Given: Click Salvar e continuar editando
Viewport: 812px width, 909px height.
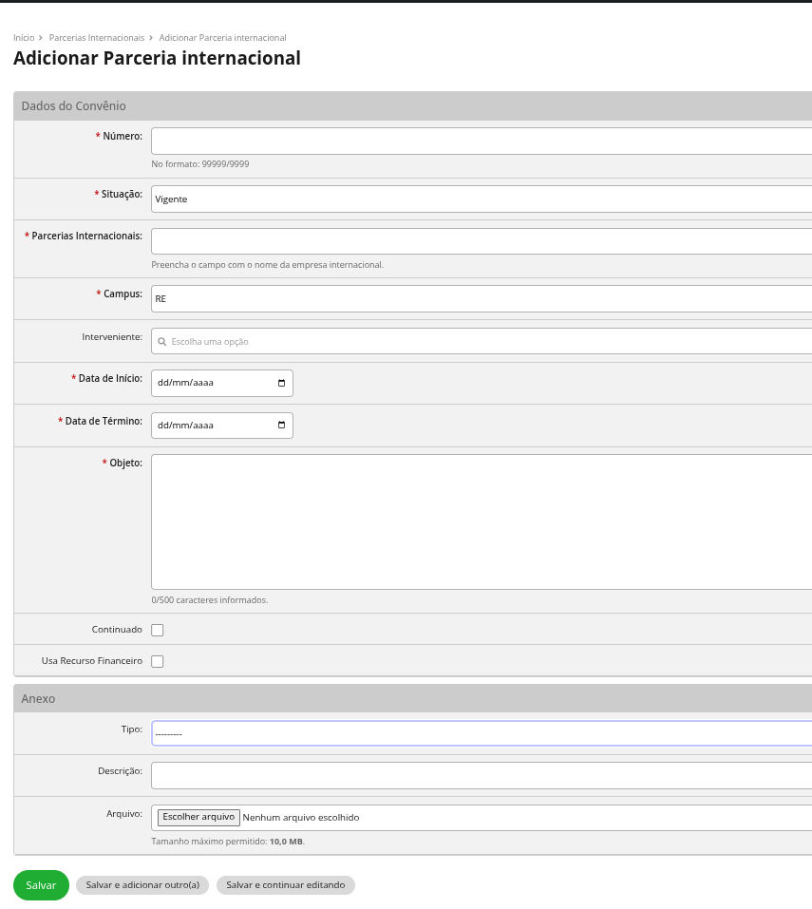Looking at the screenshot, I should (x=286, y=885).
